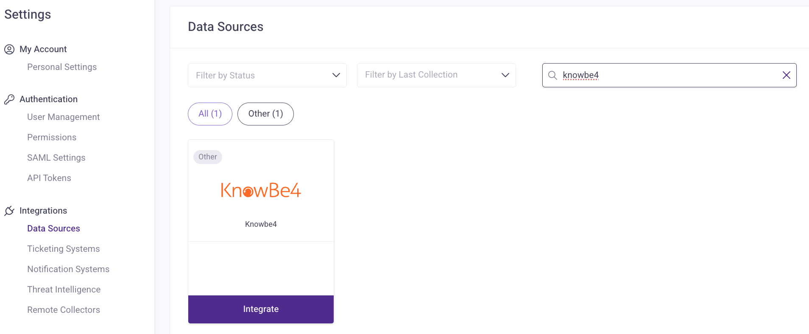
Task: Open User Management
Action: [63, 117]
